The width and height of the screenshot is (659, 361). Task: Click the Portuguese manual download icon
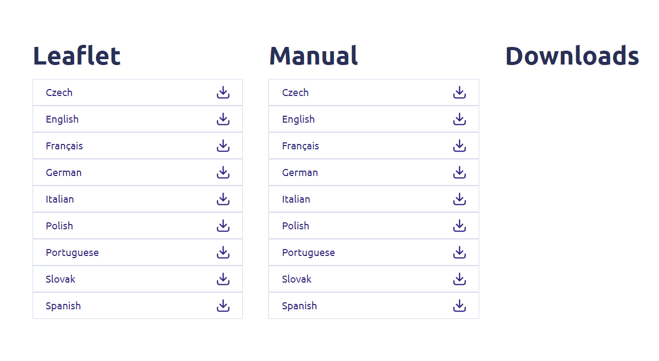pos(459,252)
